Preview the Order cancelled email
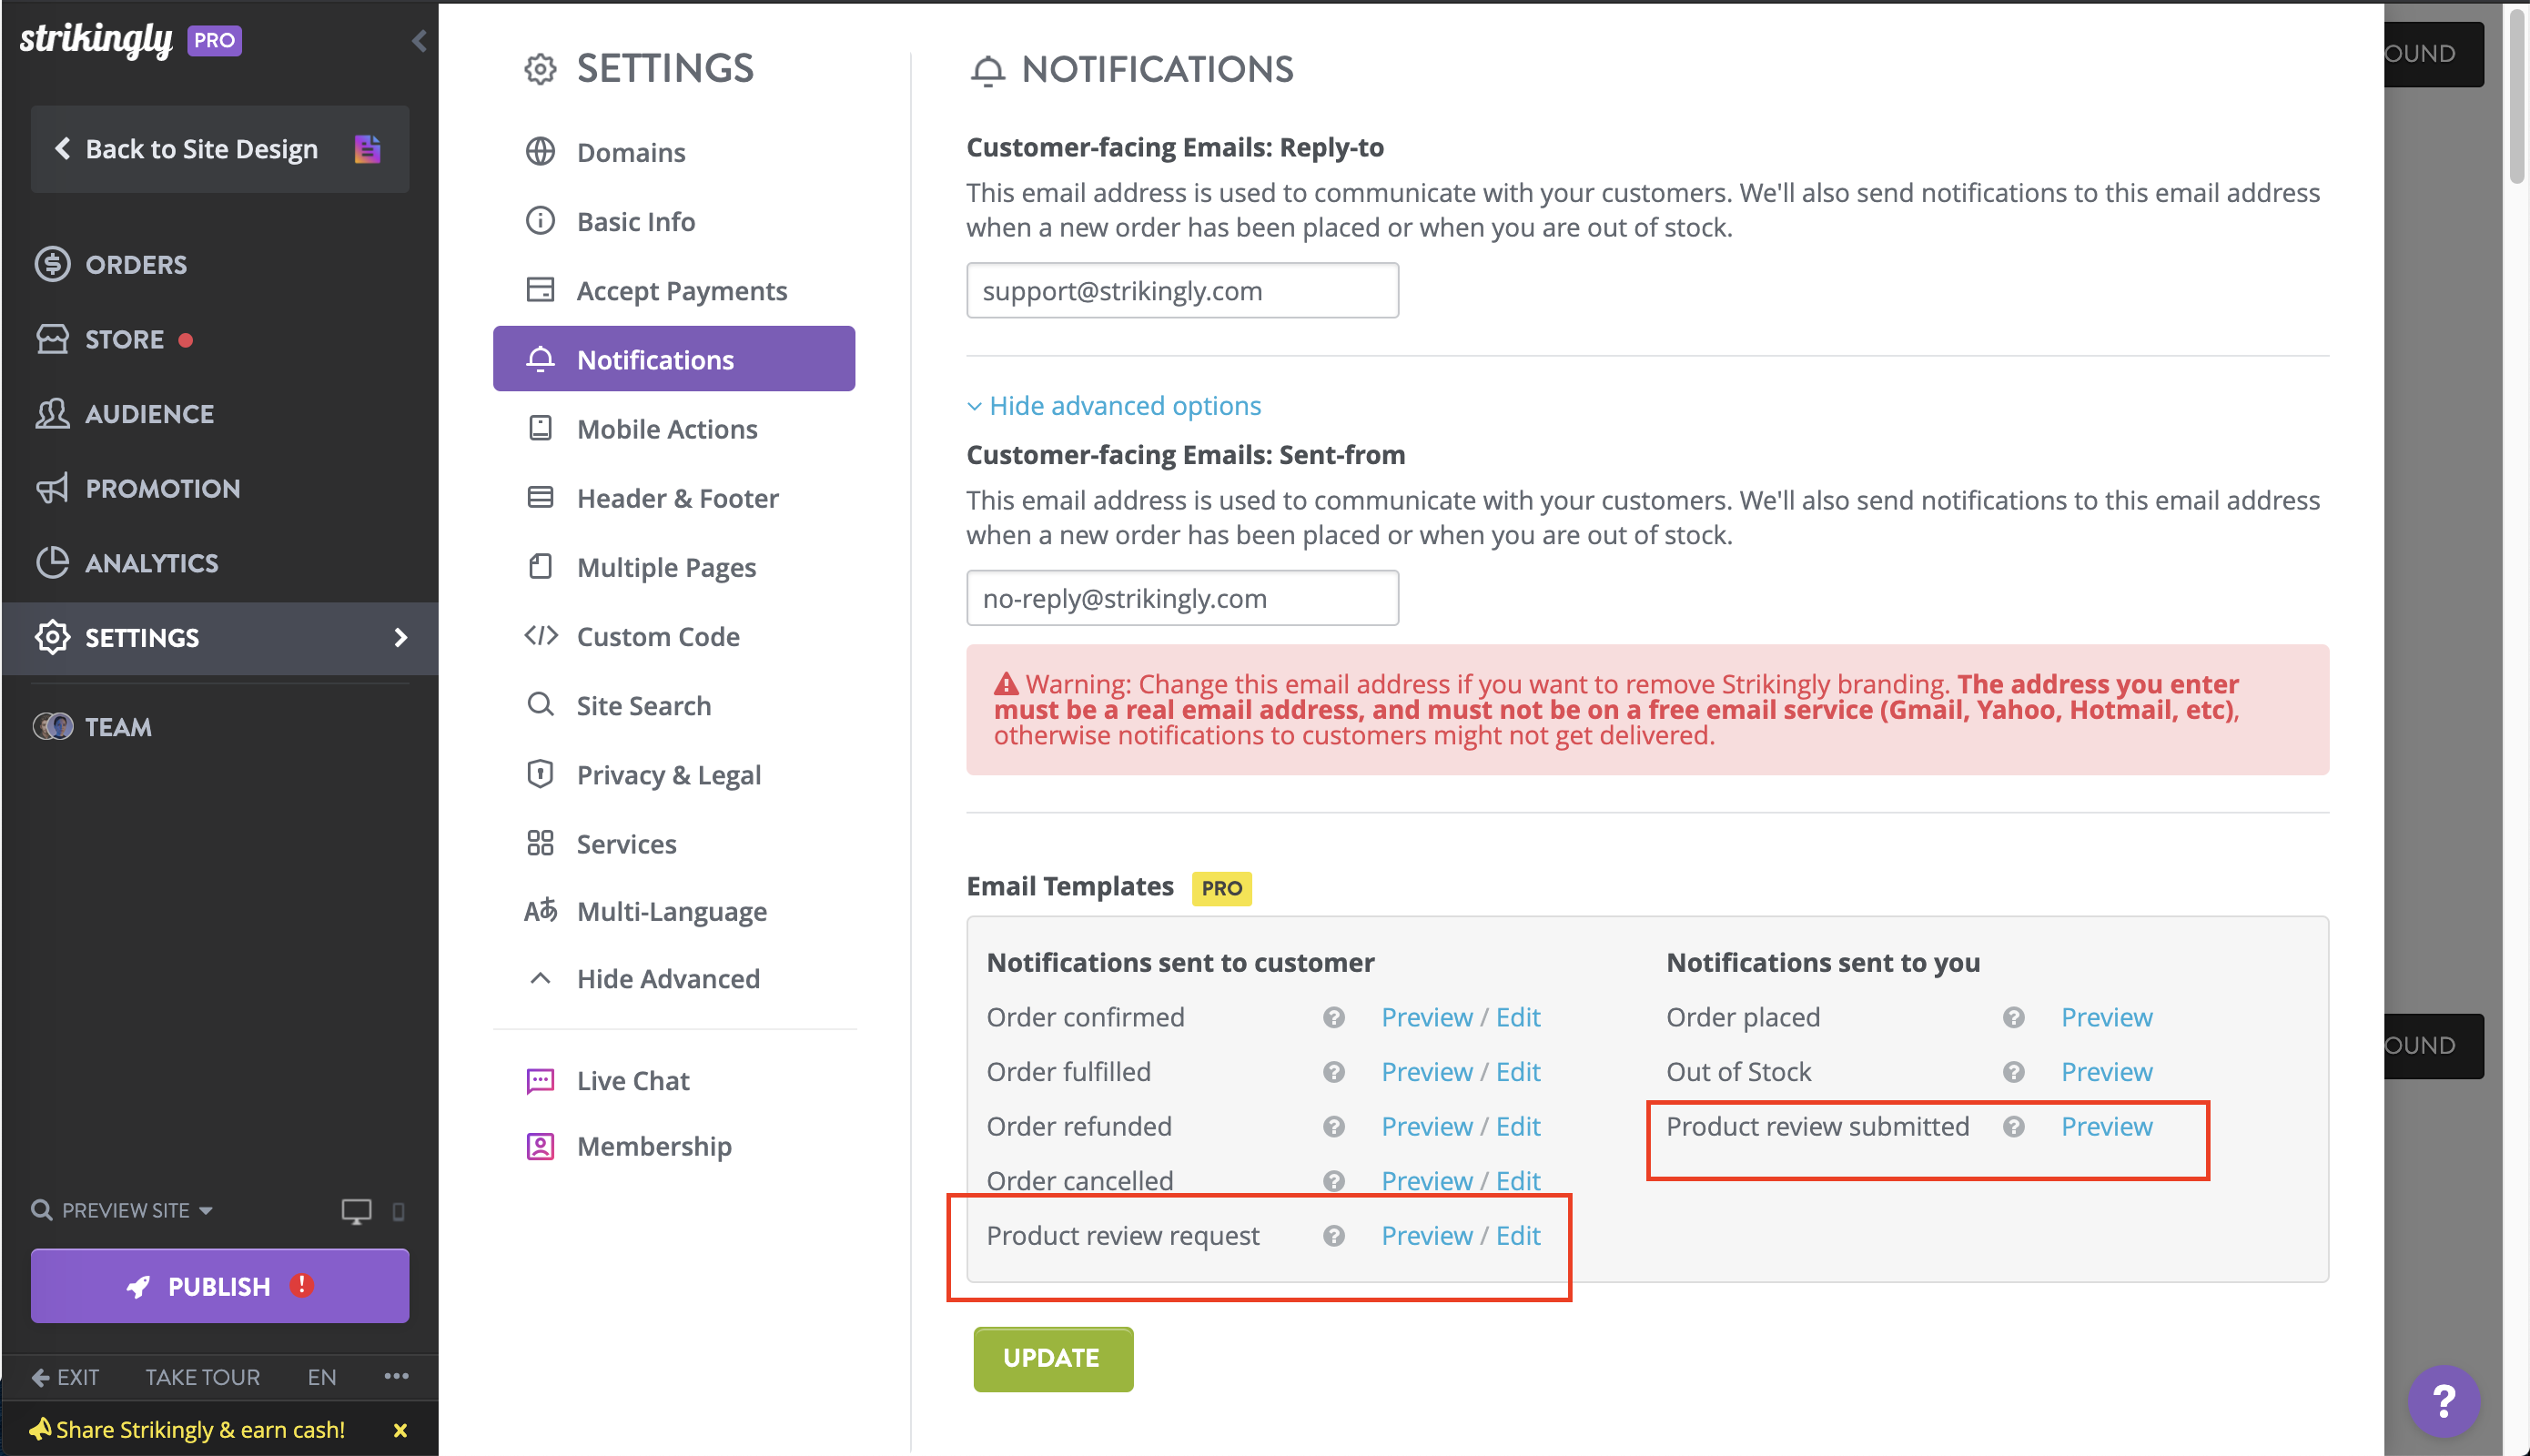The width and height of the screenshot is (2530, 1456). click(x=1426, y=1180)
